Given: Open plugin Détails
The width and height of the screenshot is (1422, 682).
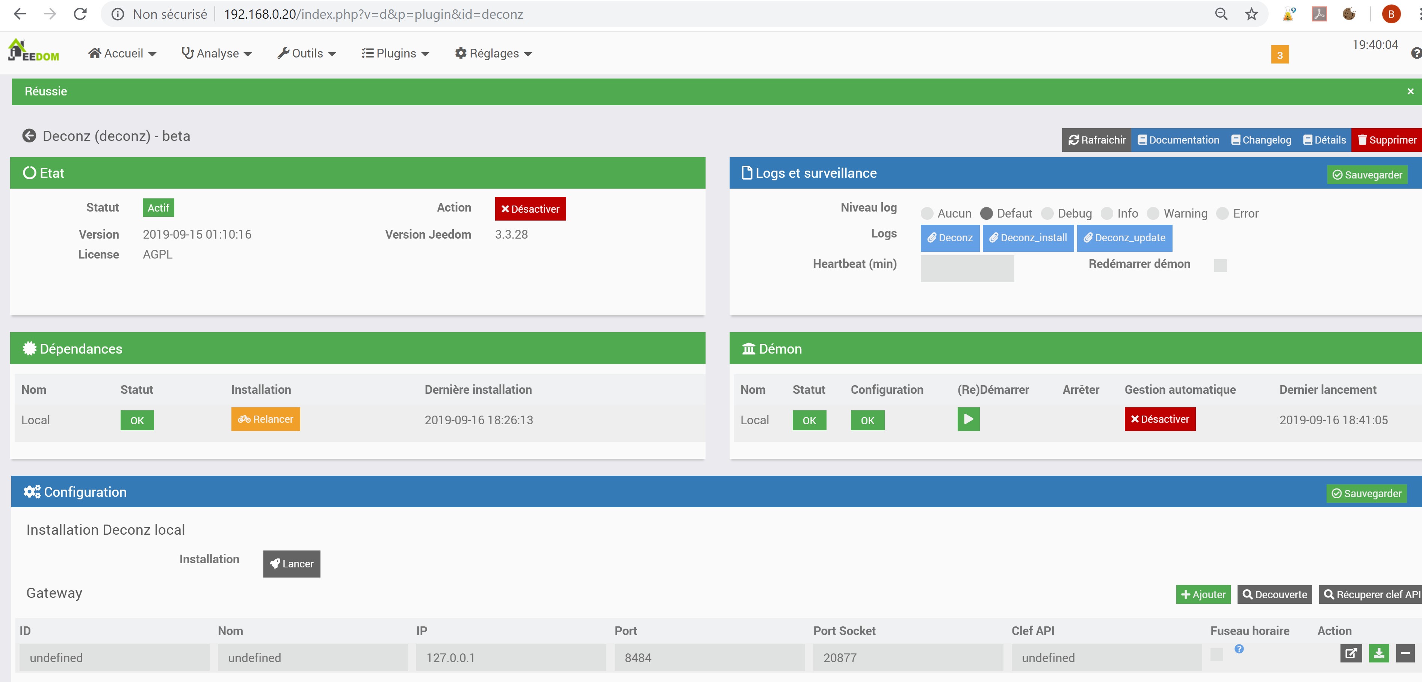Looking at the screenshot, I should (x=1324, y=140).
